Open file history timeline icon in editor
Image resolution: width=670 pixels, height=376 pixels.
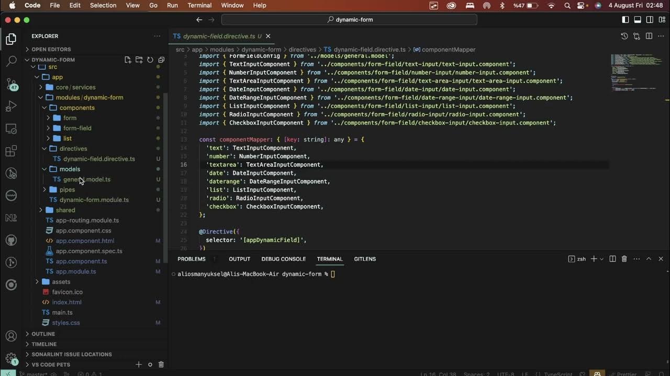pyautogui.click(x=624, y=36)
